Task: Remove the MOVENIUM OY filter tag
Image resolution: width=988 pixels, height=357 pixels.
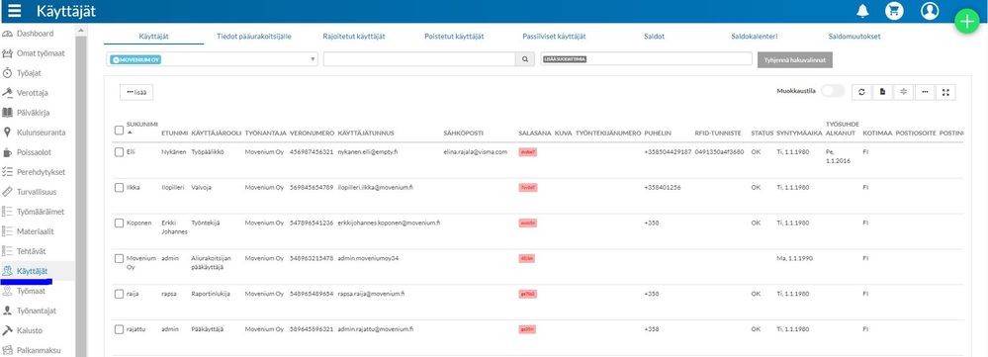Action: [x=116, y=59]
